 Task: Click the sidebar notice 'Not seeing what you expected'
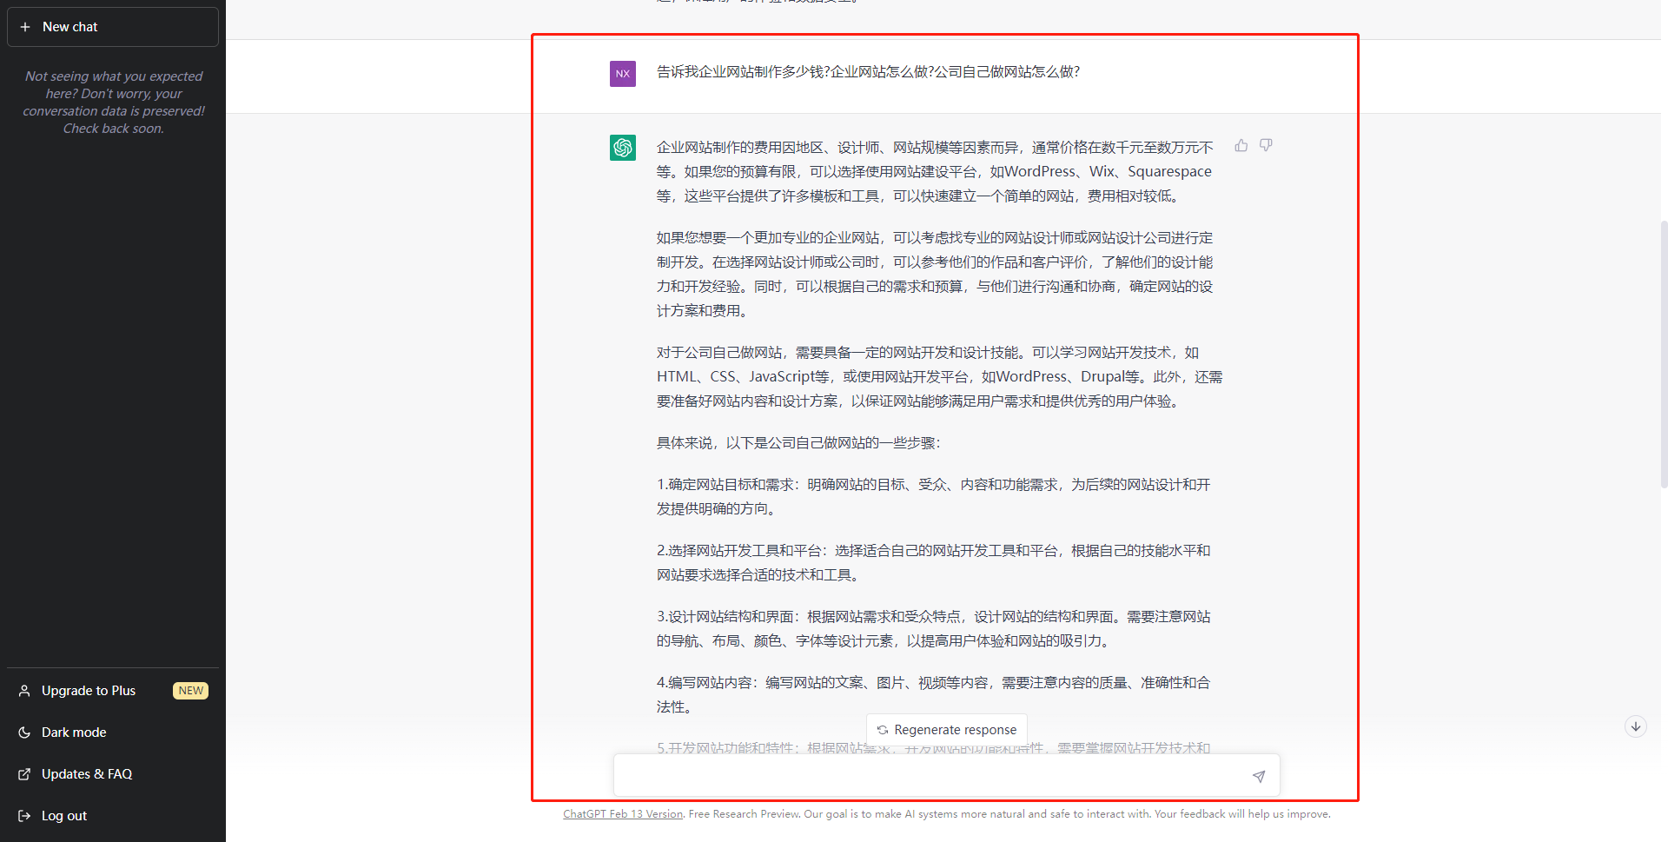point(114,103)
